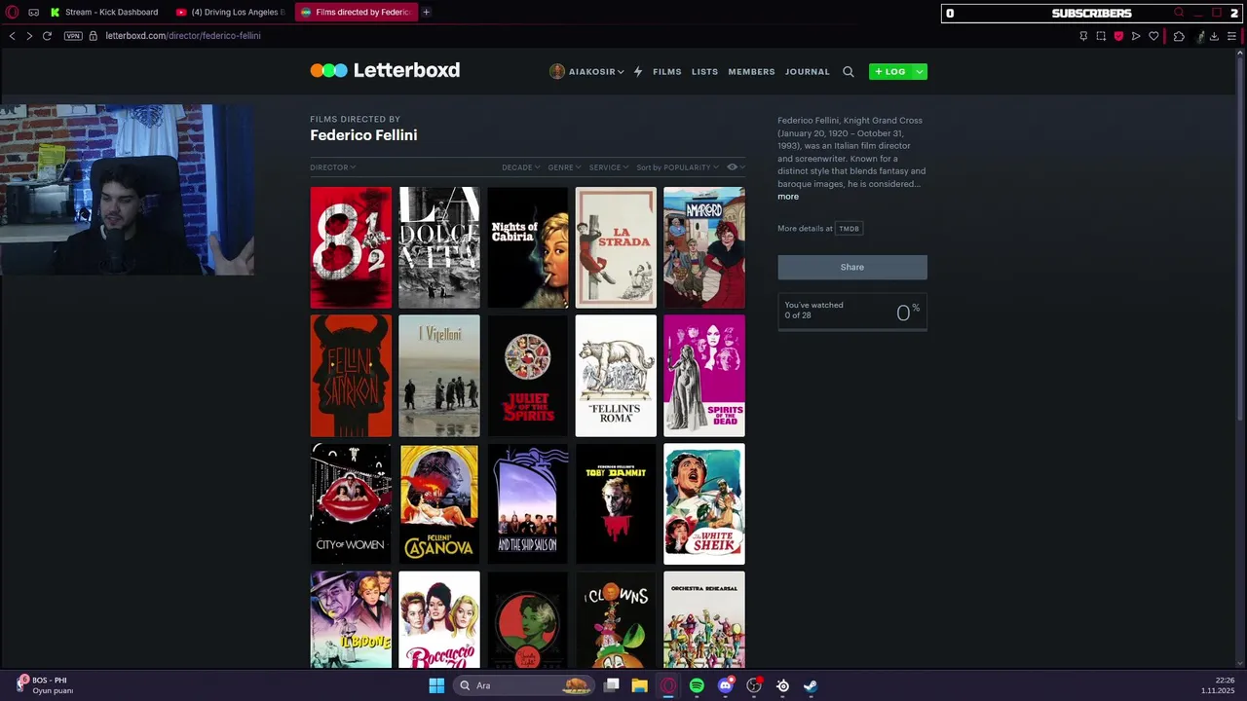The height and width of the screenshot is (701, 1247).
Task: Open the 8½ film poster
Action: pyautogui.click(x=351, y=247)
